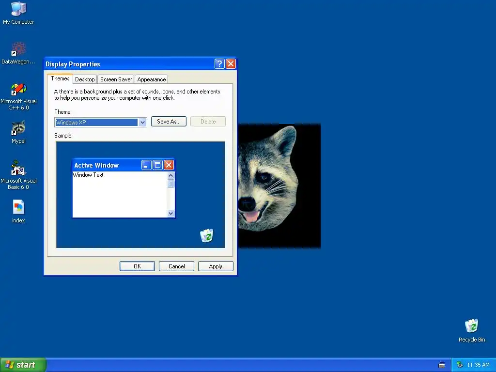Click the Apply button
Viewport: 496px width, 372px height.
coord(216,266)
